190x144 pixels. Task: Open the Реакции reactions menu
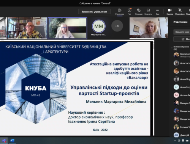139,11
